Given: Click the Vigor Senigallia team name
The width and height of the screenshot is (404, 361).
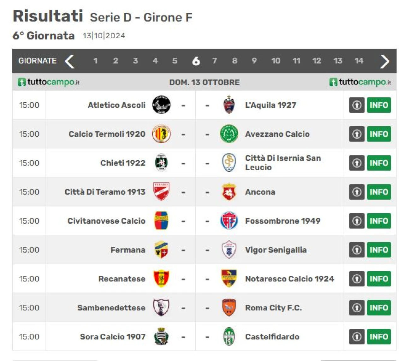Looking at the screenshot, I should click(276, 250).
